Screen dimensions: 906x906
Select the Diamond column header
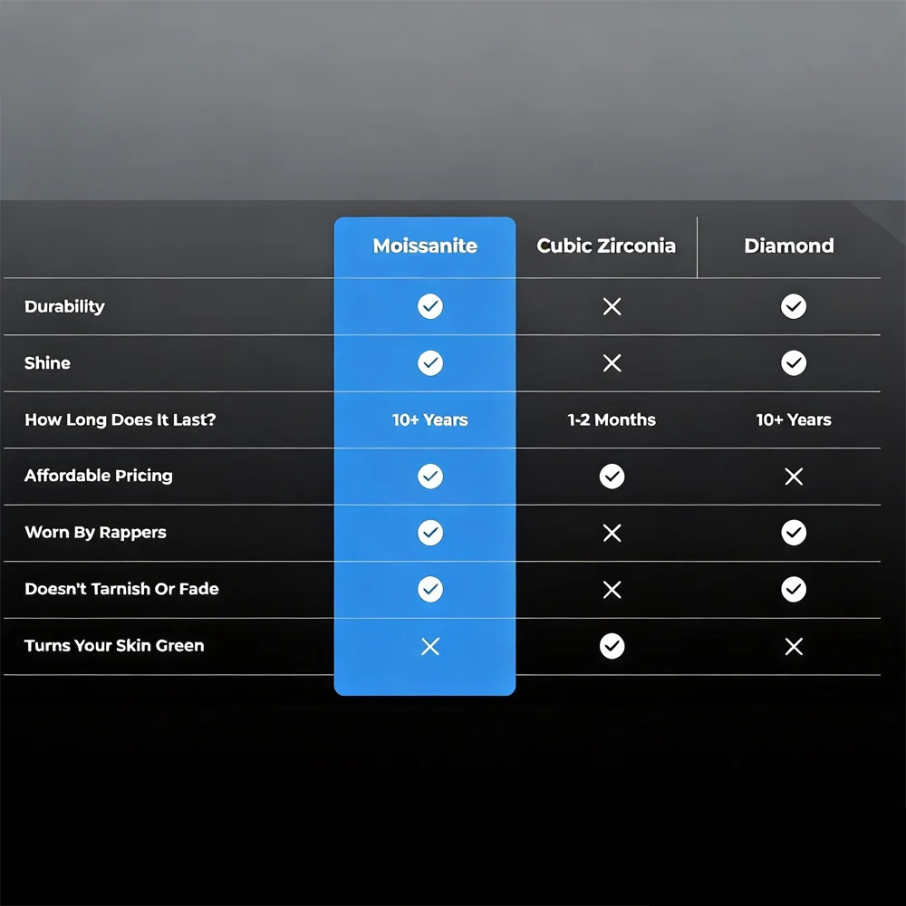(789, 246)
